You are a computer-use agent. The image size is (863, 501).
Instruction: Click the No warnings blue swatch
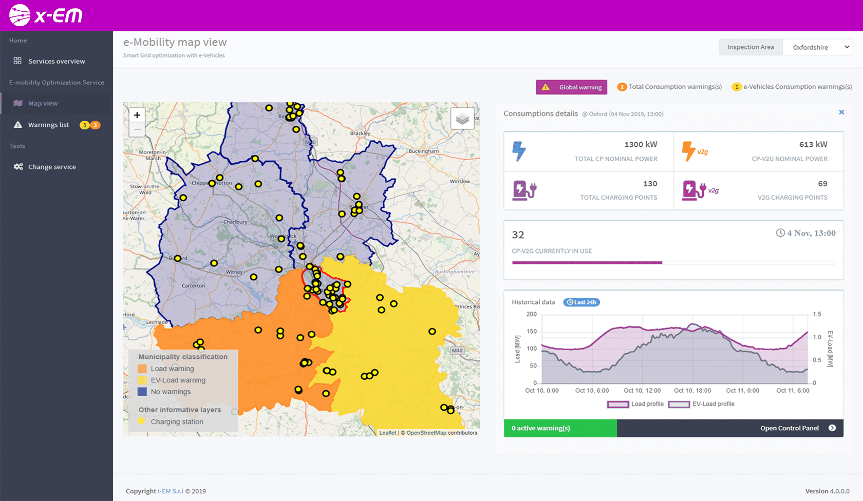(142, 392)
